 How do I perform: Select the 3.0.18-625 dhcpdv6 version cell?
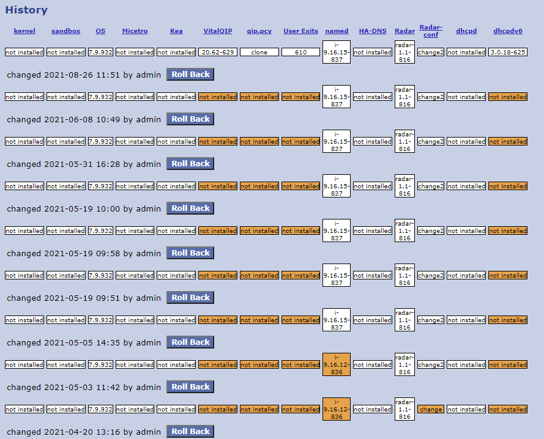point(508,53)
